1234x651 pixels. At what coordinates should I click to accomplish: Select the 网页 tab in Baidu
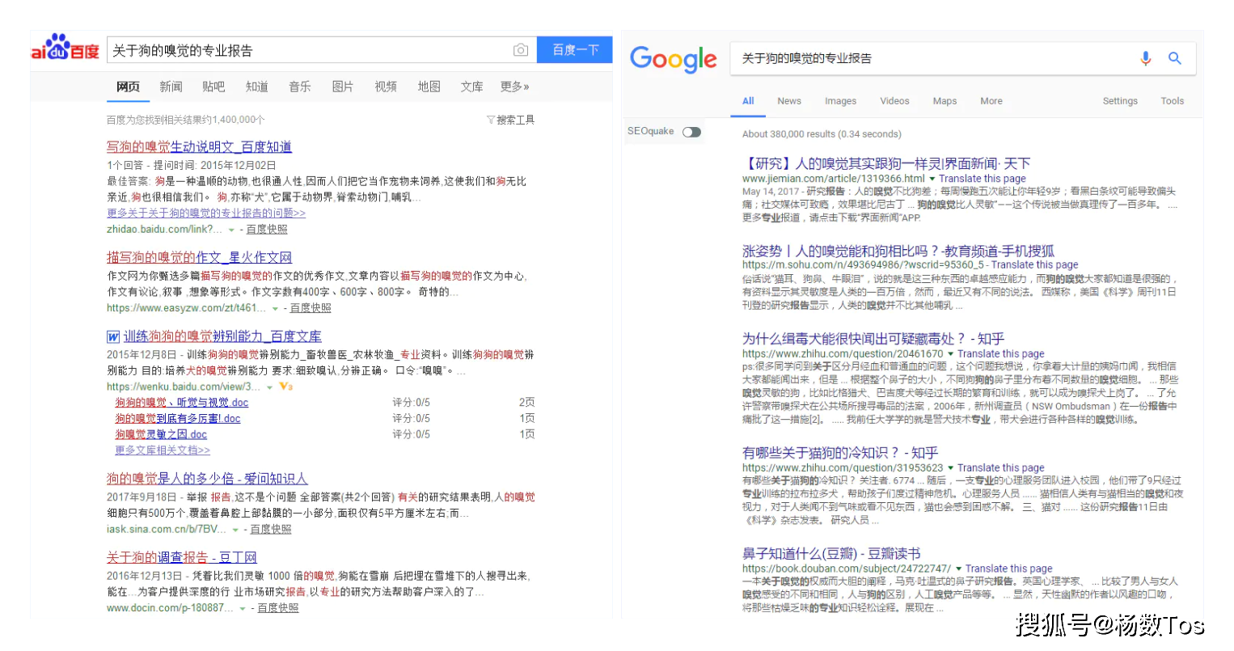pyautogui.click(x=128, y=87)
